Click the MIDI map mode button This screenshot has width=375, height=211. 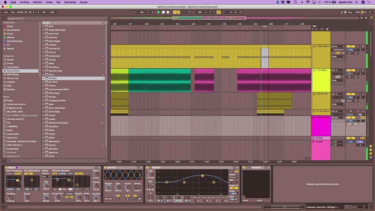click(357, 12)
